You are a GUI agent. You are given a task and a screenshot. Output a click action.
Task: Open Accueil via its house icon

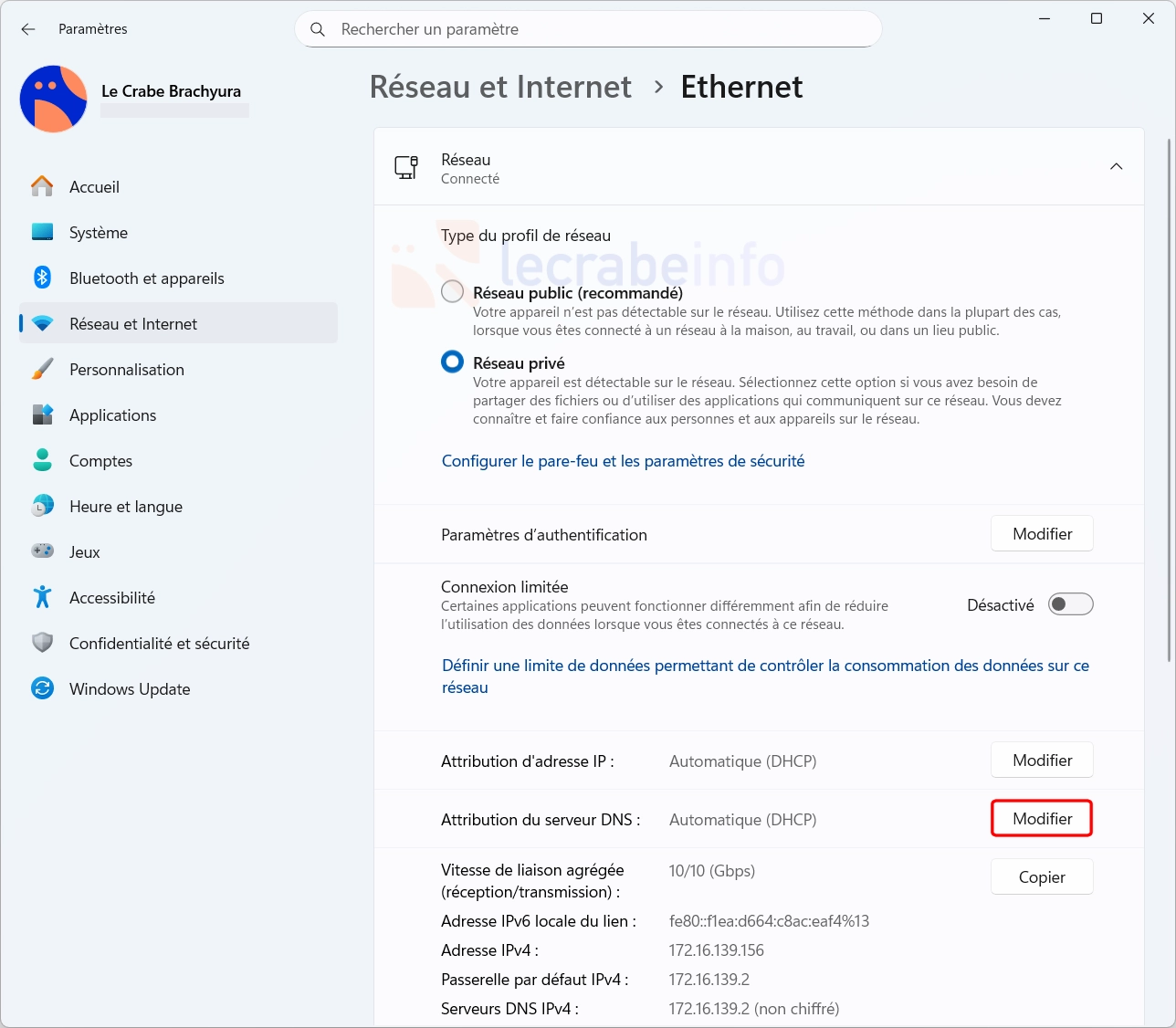point(42,186)
